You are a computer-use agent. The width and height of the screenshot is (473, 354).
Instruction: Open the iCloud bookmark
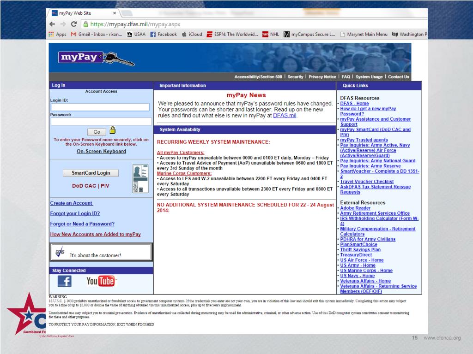[192, 34]
